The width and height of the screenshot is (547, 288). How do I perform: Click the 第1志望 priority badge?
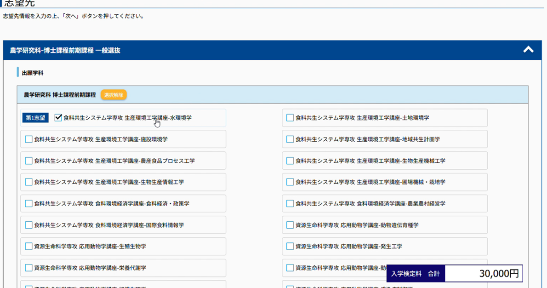click(x=35, y=118)
